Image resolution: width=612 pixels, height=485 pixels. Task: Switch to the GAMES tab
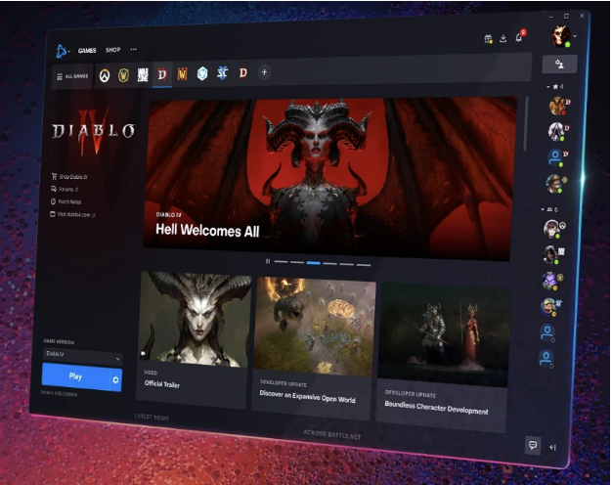point(87,51)
